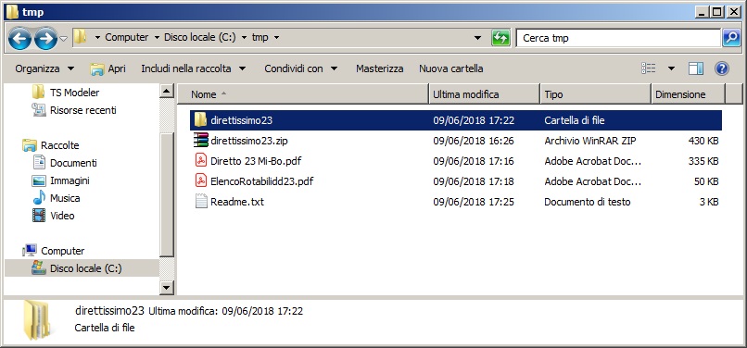Select Computer in the address breadcrumb
This screenshot has width=747, height=348.
tap(127, 37)
